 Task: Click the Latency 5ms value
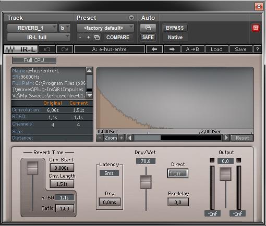(x=109, y=173)
